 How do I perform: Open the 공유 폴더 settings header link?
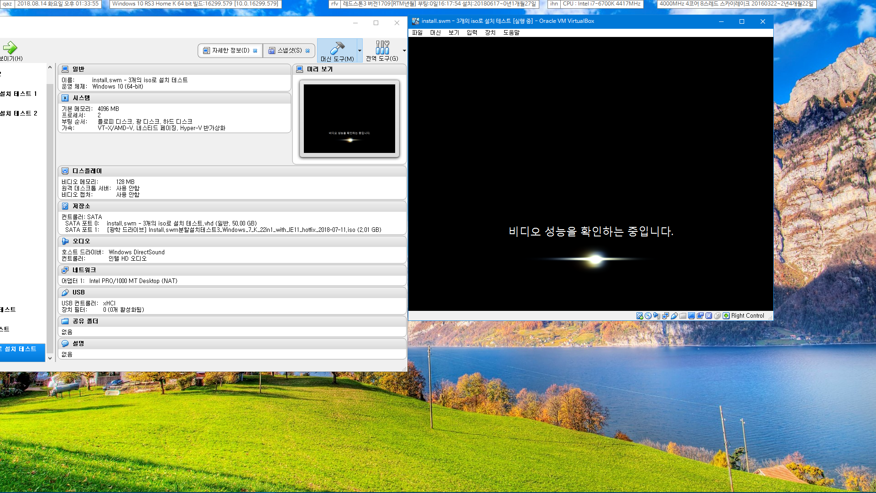(85, 321)
